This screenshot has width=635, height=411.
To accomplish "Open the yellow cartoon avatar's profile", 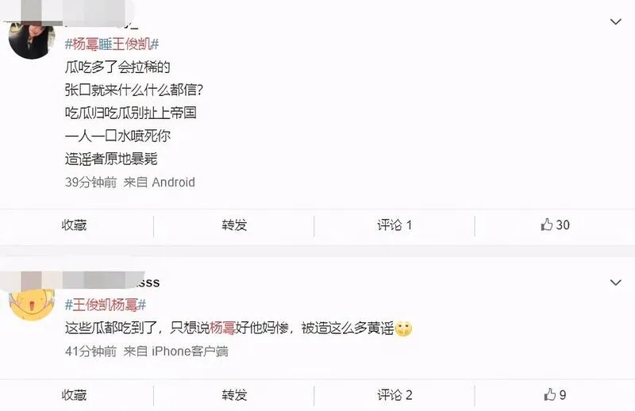I will tap(32, 304).
